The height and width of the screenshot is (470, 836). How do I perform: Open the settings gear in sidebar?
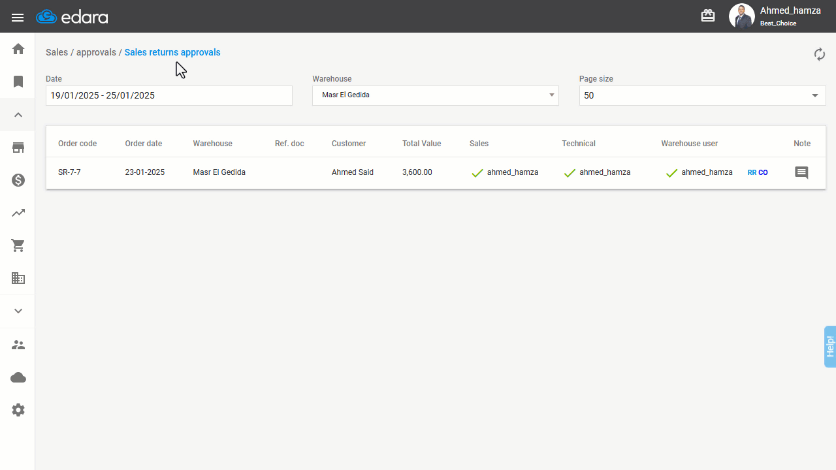point(18,410)
